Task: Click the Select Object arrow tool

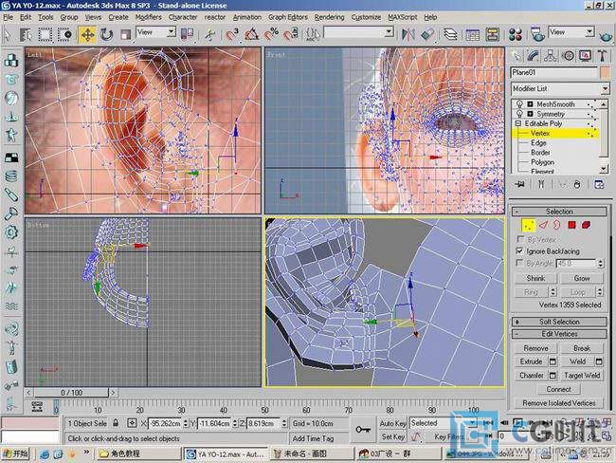Action: [8, 34]
